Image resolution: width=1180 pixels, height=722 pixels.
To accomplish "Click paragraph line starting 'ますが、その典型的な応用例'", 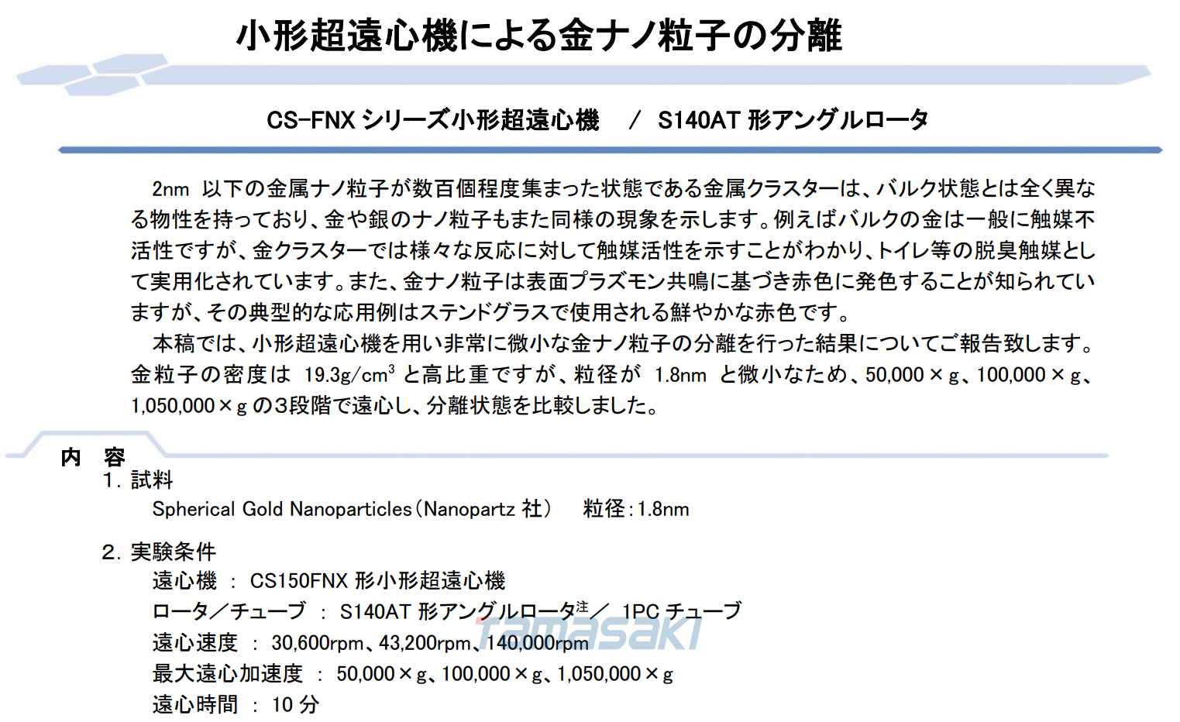I will click(490, 313).
